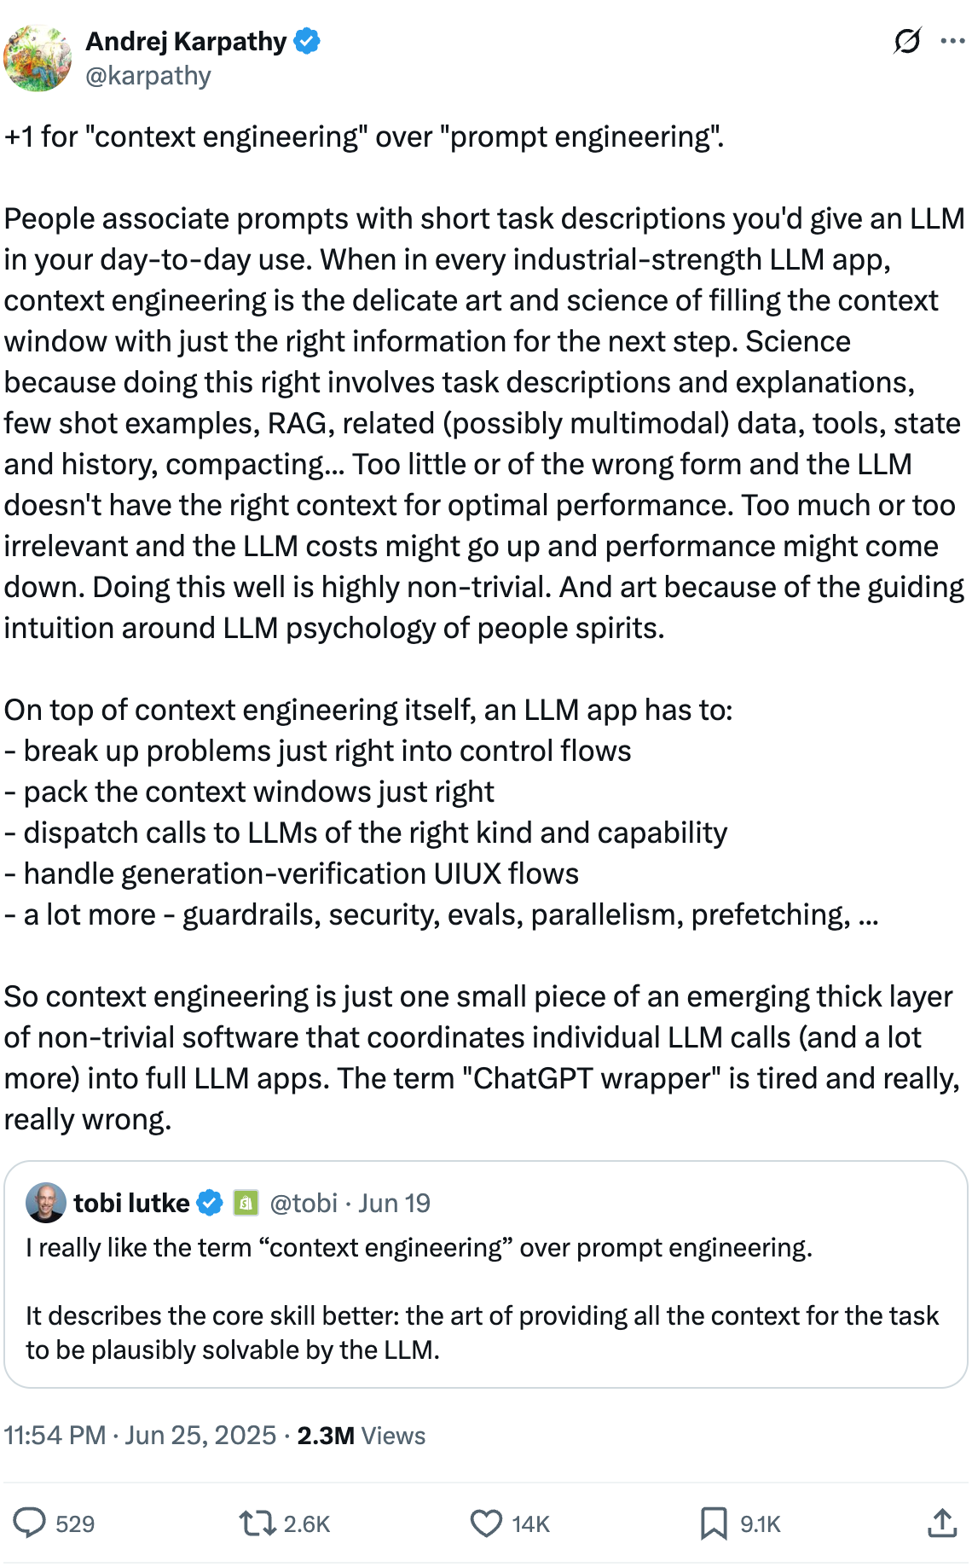Viewport: 972px width, 1567px height.
Task: Open the @karpathy handle link
Action: (148, 76)
